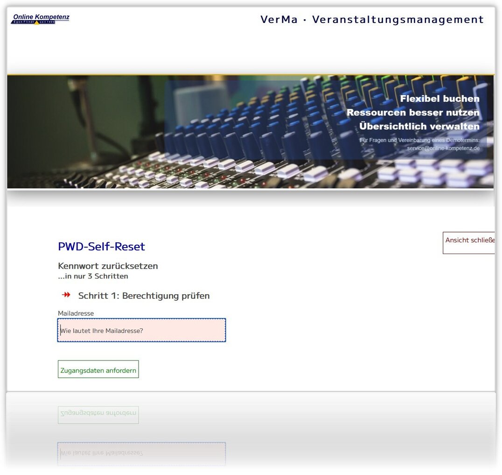Click the Für Fragen und Vereinbarung text
Viewport: 502px width, 475px height.
419,140
